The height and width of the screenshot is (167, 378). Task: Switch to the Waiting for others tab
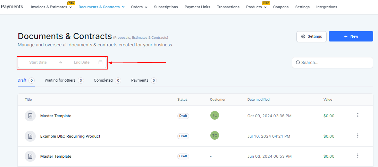tap(60, 80)
